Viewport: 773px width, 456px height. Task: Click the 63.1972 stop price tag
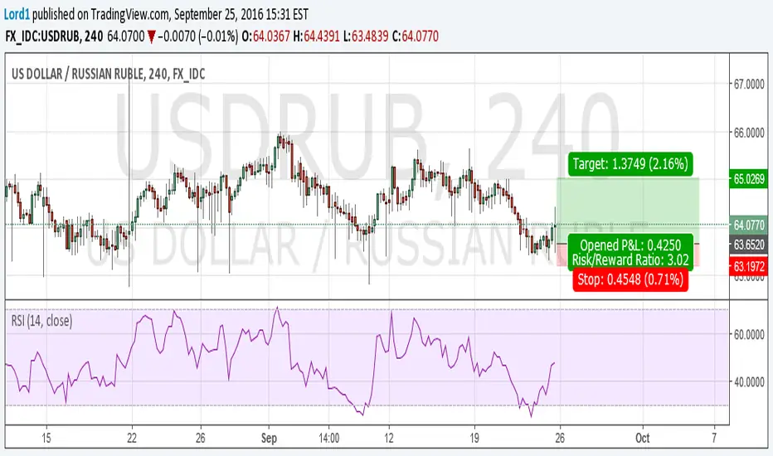[x=748, y=267]
